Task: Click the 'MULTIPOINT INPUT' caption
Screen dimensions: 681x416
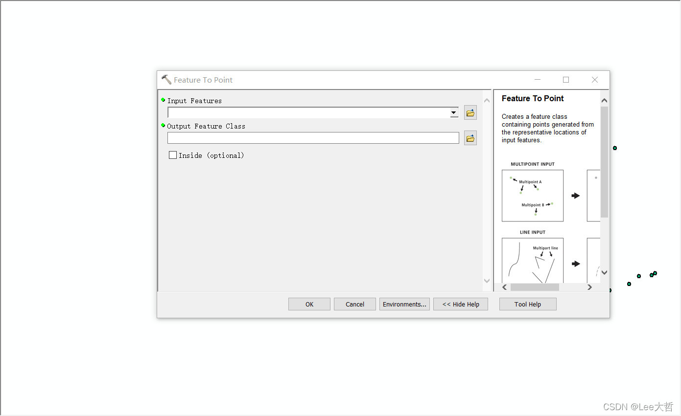Action: pos(533,164)
